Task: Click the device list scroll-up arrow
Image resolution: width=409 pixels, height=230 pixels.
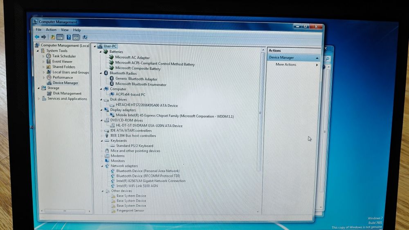Action: coord(263,50)
